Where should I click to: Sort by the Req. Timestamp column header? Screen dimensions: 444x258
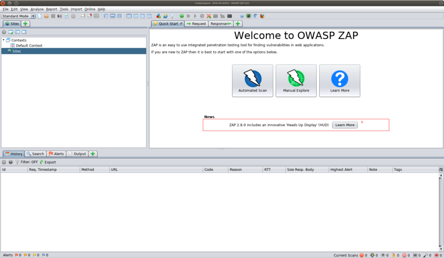[x=54, y=169]
